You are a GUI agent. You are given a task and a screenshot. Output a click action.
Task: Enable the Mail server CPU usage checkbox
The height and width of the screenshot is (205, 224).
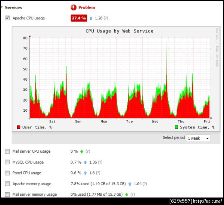click(x=7, y=151)
